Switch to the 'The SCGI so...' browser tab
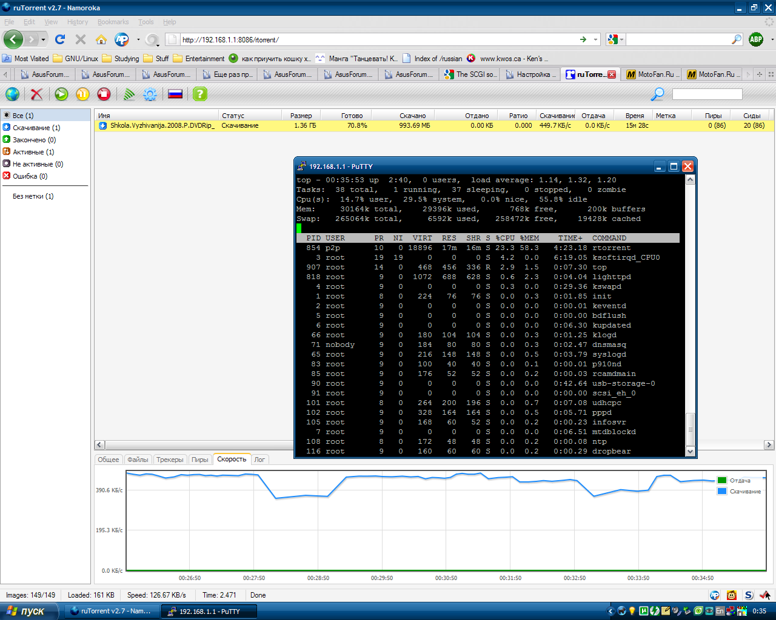Image resolution: width=776 pixels, height=620 pixels. tap(470, 74)
